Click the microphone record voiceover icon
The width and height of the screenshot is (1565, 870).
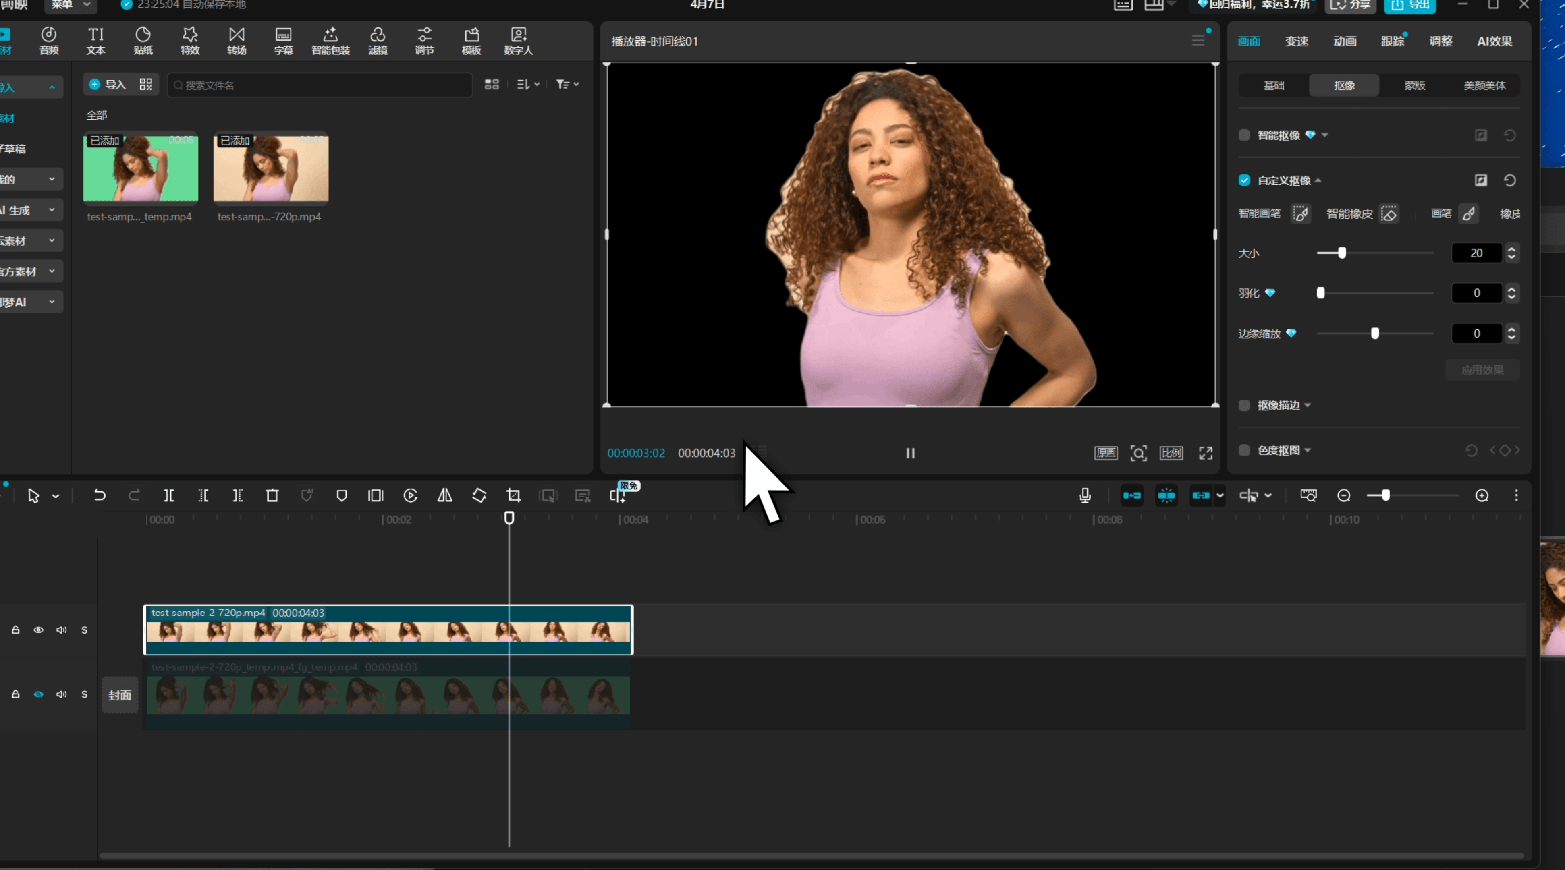point(1085,495)
